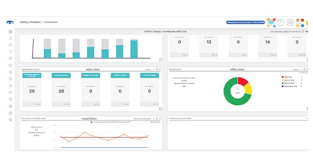Select the Aceleración Súbita card header

coord(61,75)
